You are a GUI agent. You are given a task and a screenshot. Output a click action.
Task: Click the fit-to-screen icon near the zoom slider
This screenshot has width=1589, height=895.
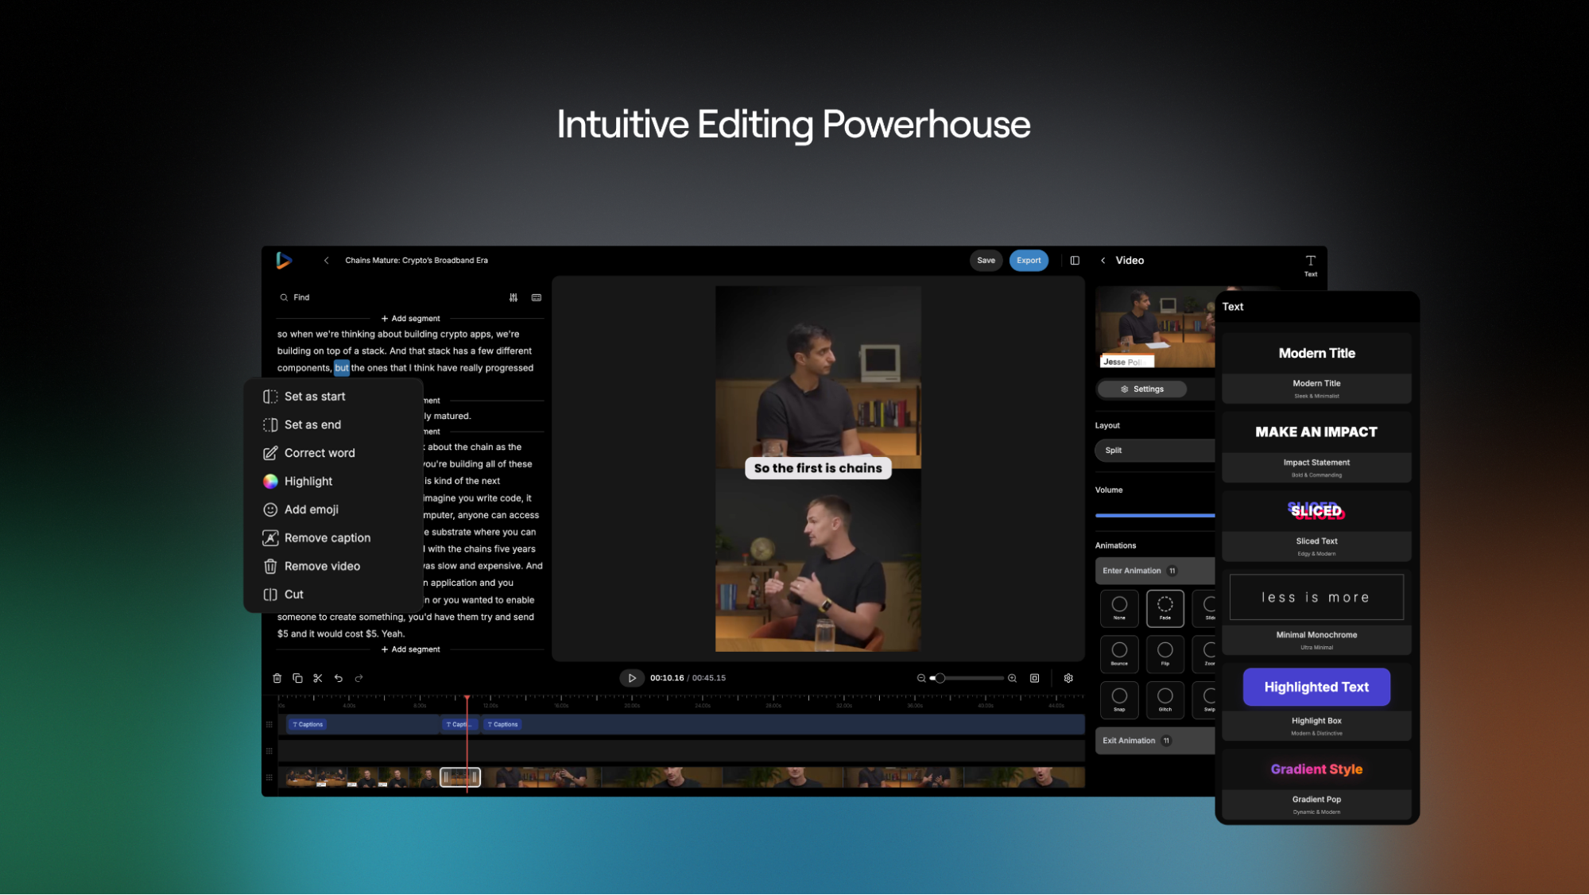click(1034, 677)
